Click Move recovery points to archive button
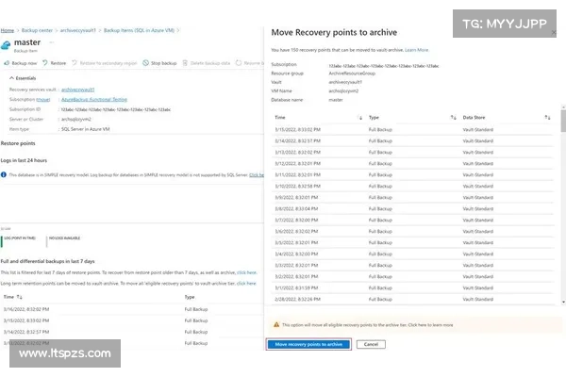Viewport: 566px width, 377px height. tap(308, 344)
